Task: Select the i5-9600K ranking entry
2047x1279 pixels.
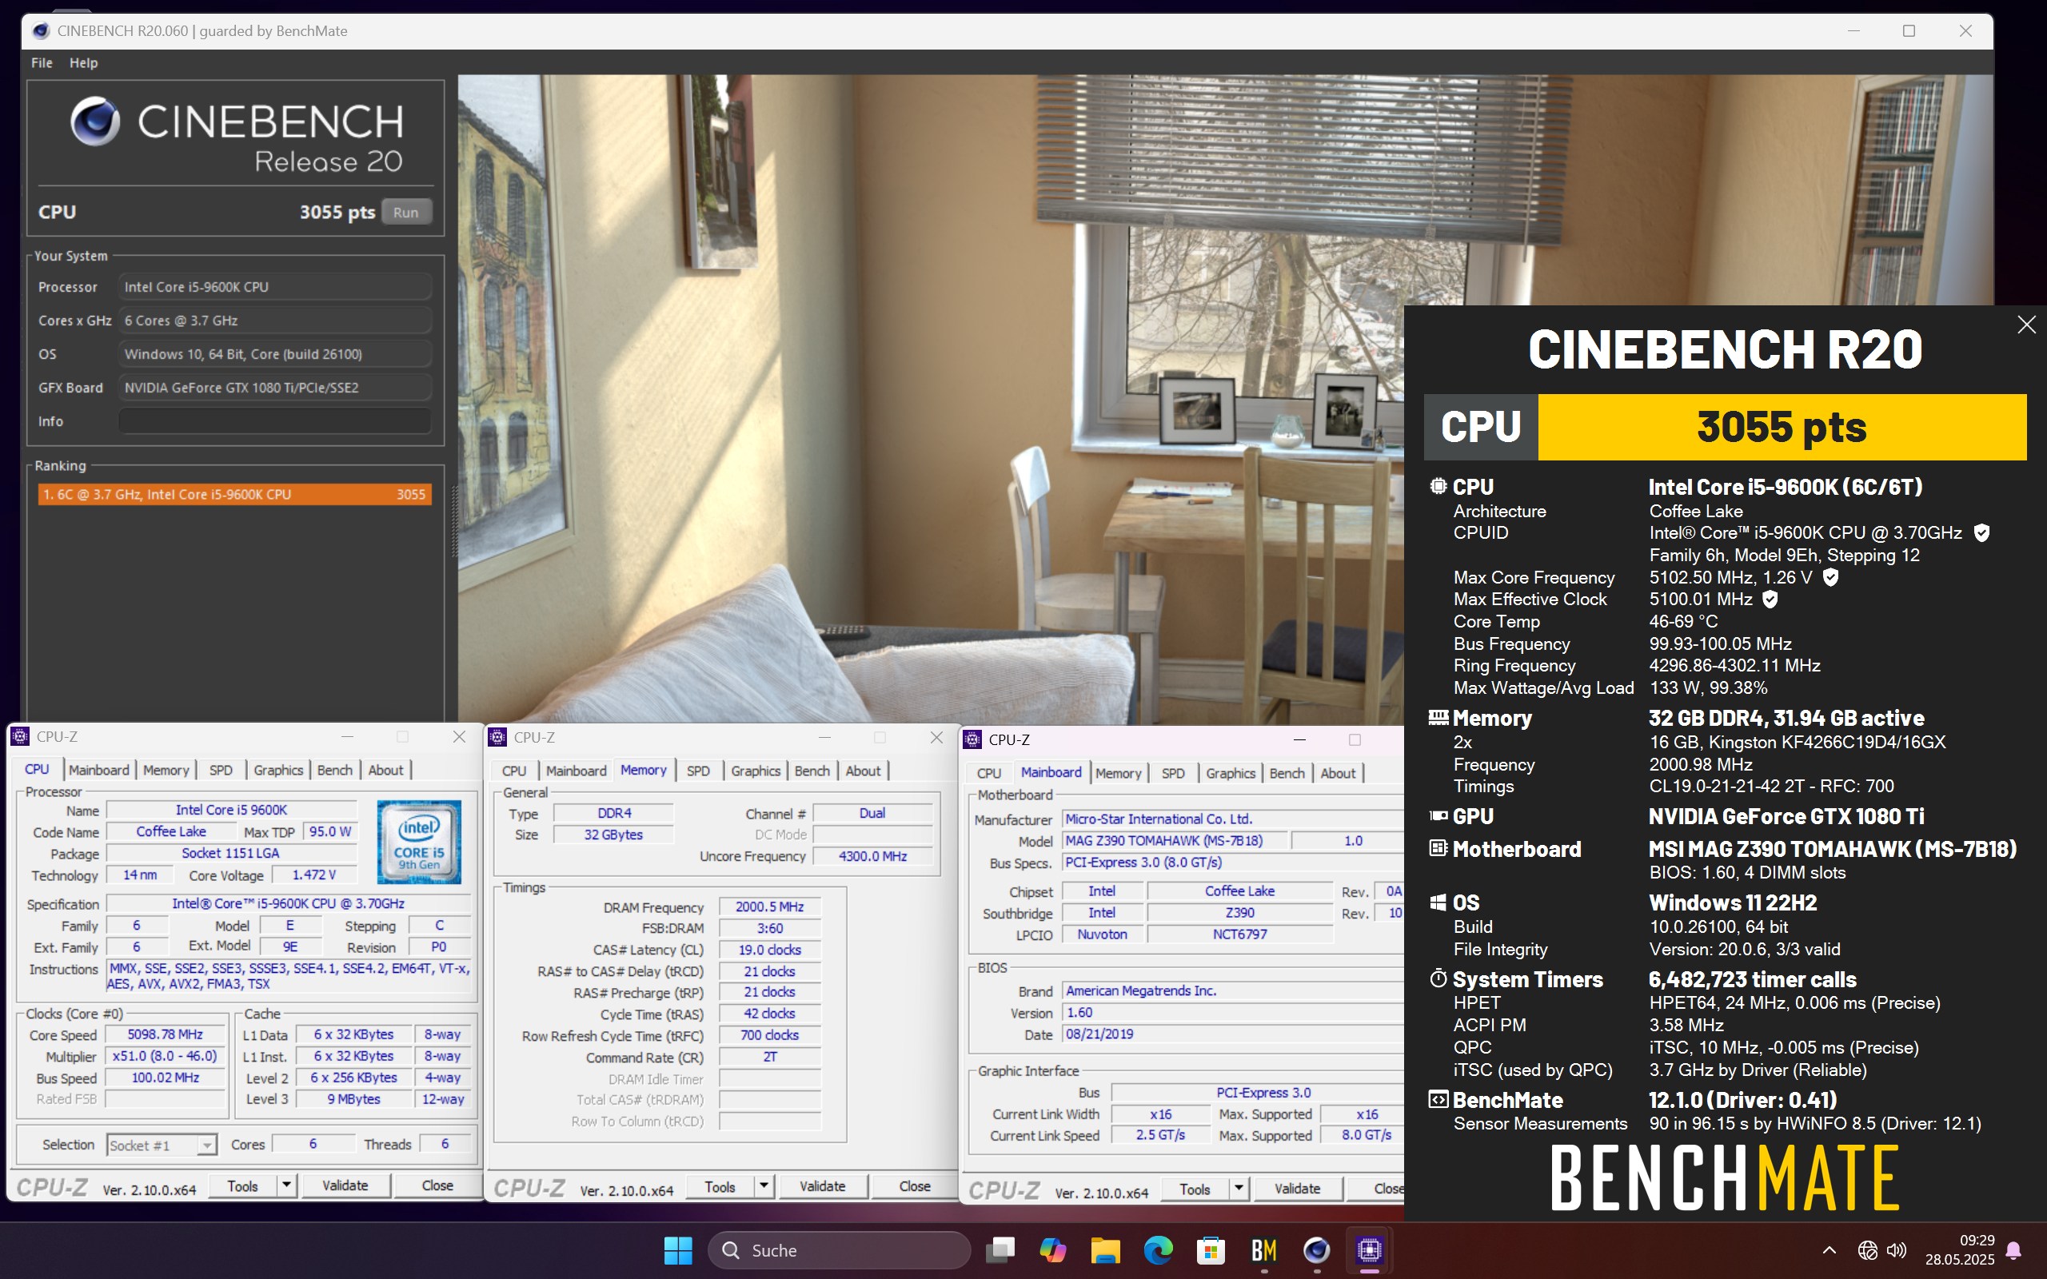Action: pyautogui.click(x=234, y=494)
